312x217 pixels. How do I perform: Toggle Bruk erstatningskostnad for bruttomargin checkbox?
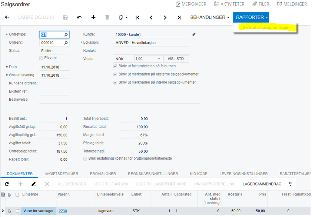[x=85, y=159]
